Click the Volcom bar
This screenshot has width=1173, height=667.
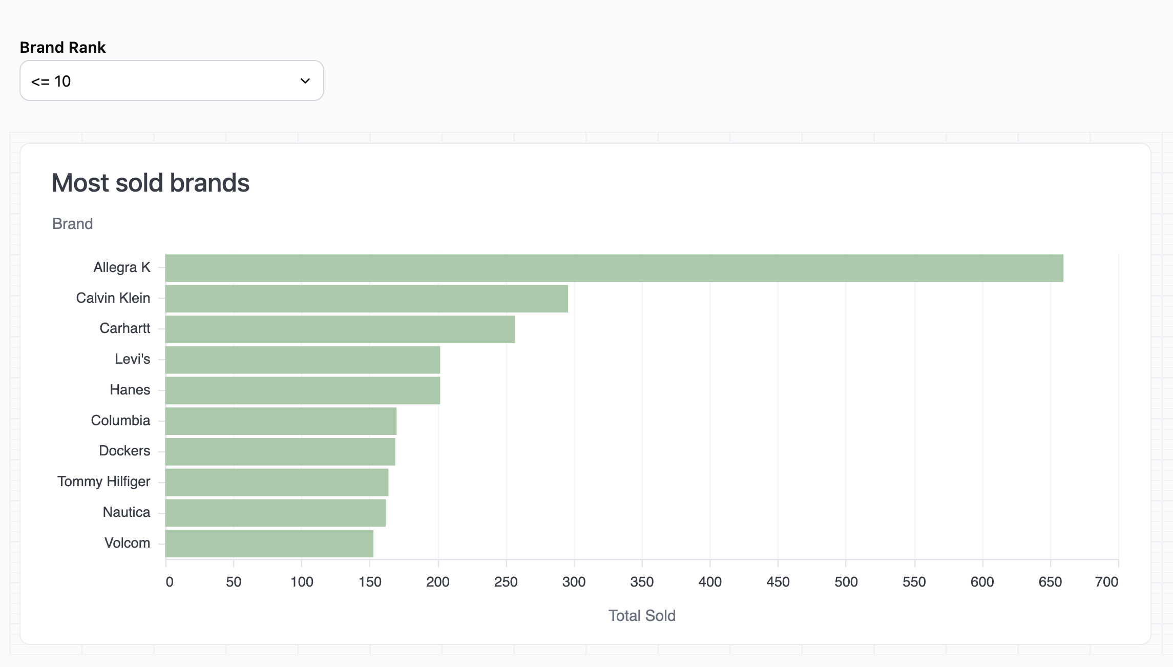coord(269,544)
